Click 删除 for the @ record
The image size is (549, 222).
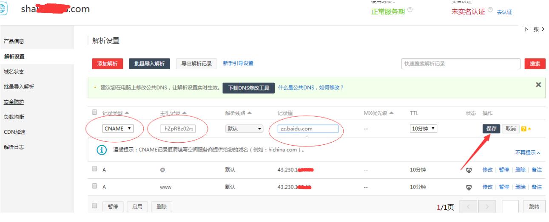520,170
